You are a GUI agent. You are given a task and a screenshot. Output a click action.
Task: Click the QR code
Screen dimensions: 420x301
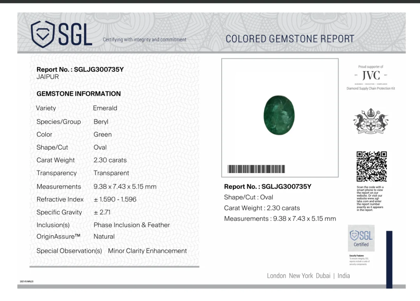(371, 166)
